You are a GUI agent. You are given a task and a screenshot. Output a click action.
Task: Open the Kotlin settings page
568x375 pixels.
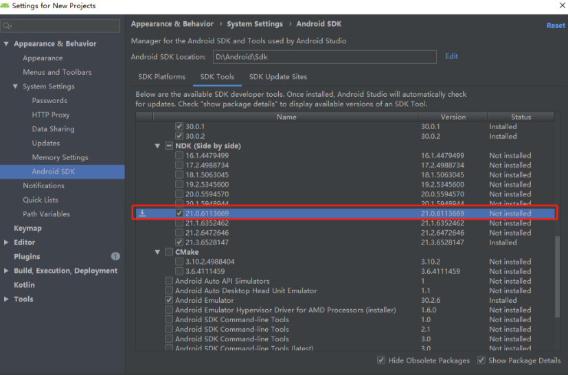pyautogui.click(x=24, y=285)
